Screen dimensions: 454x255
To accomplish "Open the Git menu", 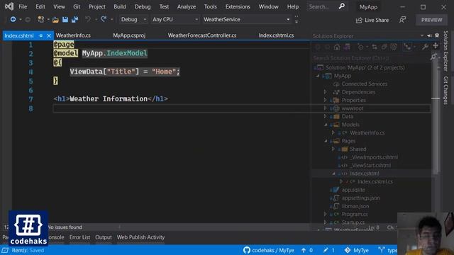I will click(x=77, y=6).
